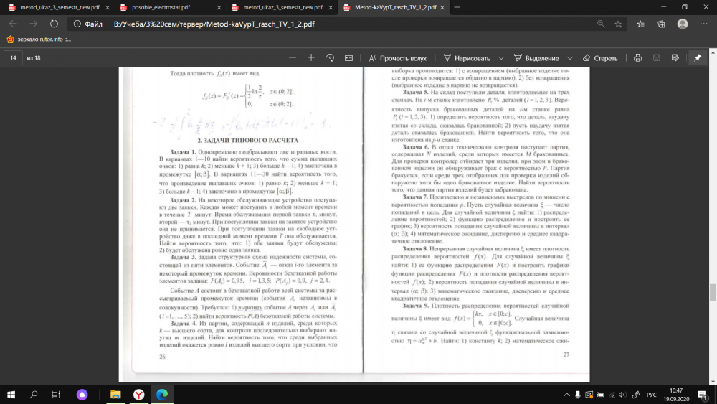The width and height of the screenshot is (717, 404).
Task: Open Yandex Browser from the taskbar
Action: (138, 394)
